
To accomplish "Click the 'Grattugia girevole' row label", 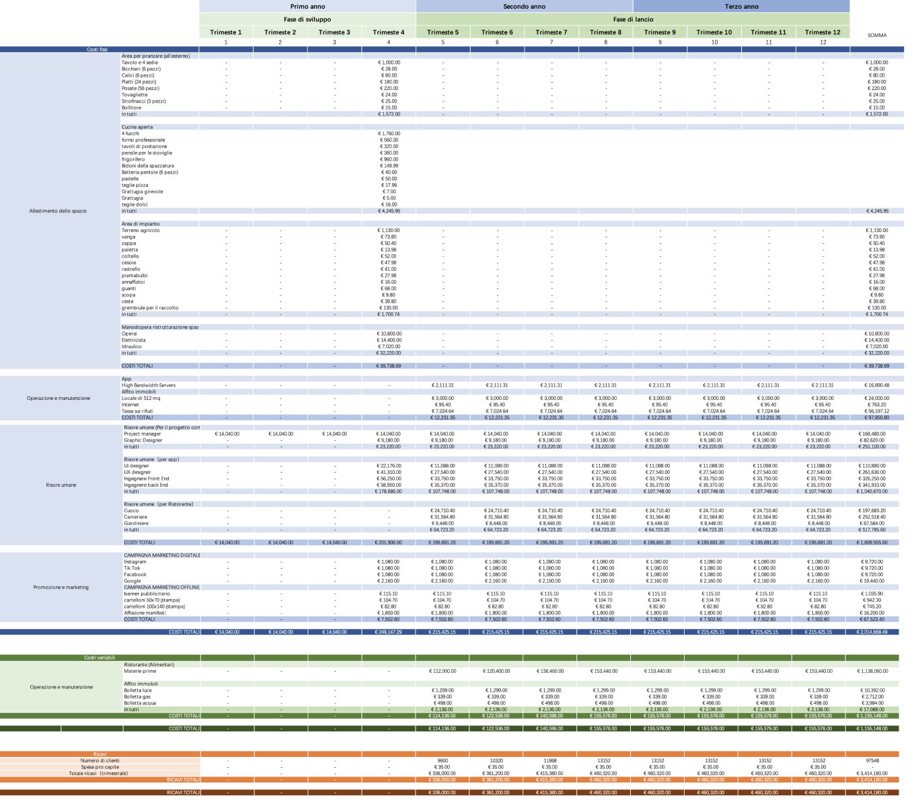I will point(142,192).
